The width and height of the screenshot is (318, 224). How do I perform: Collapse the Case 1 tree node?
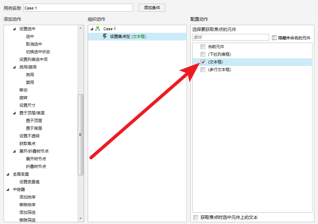(x=91, y=29)
